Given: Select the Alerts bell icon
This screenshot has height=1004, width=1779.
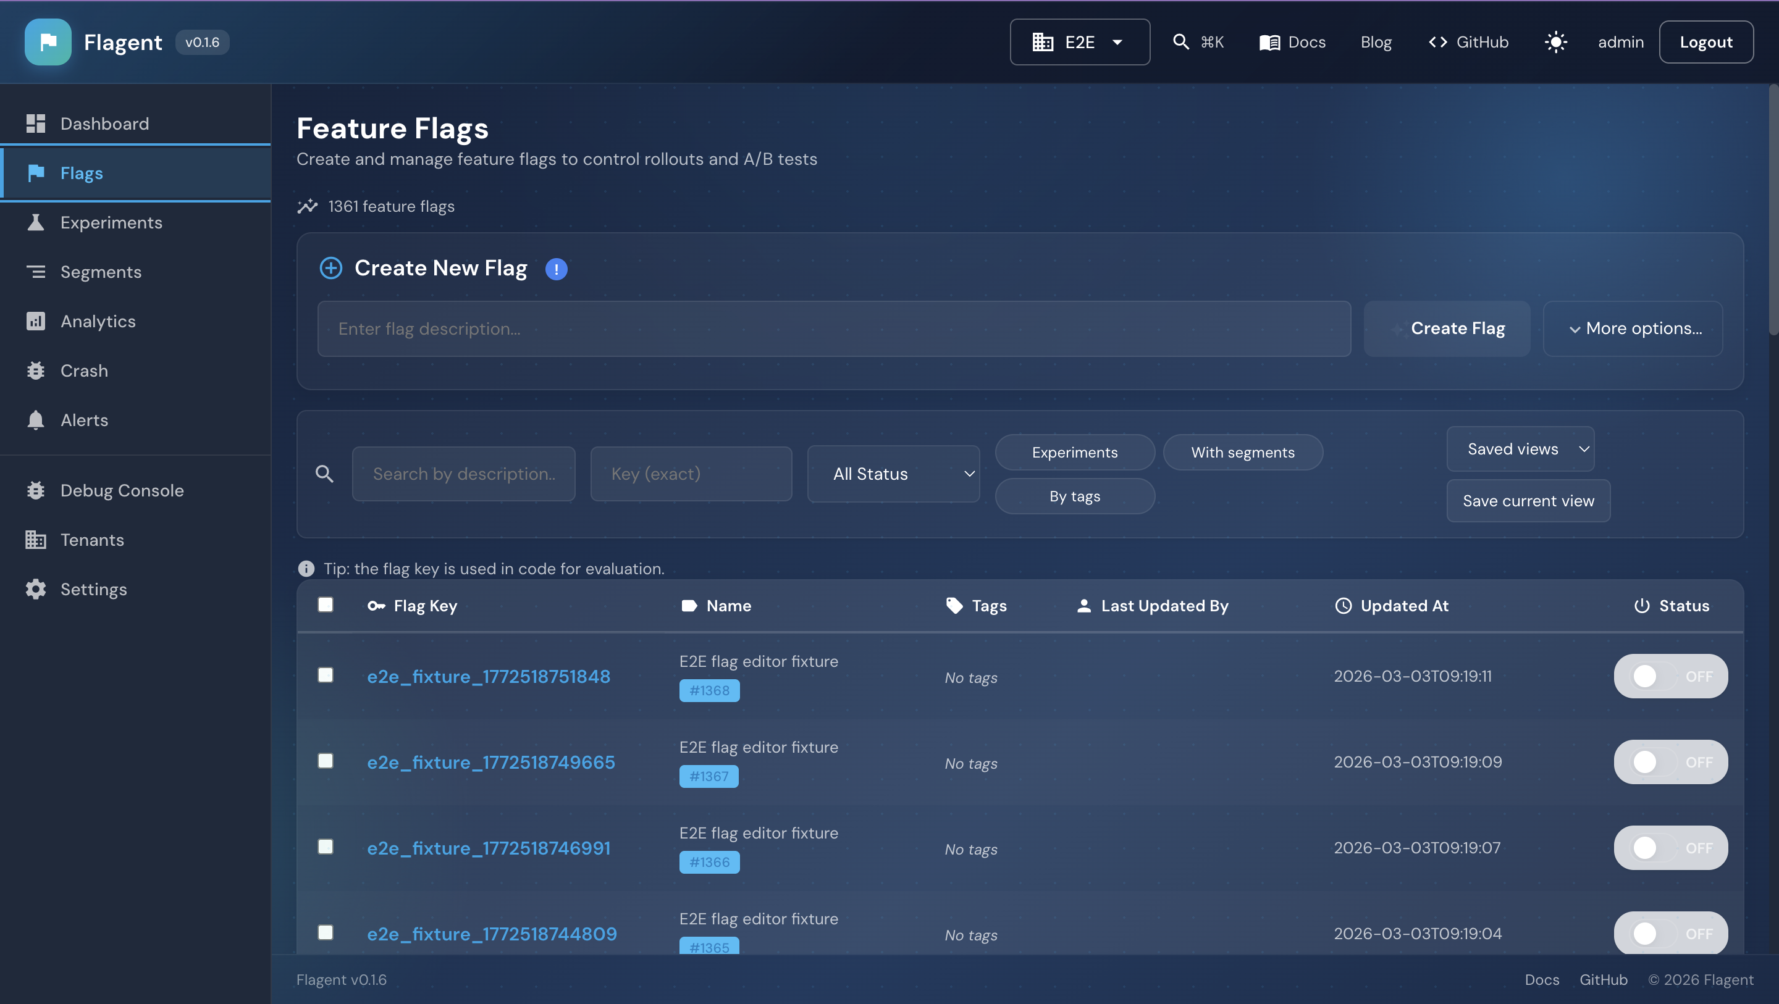Looking at the screenshot, I should click(x=36, y=420).
